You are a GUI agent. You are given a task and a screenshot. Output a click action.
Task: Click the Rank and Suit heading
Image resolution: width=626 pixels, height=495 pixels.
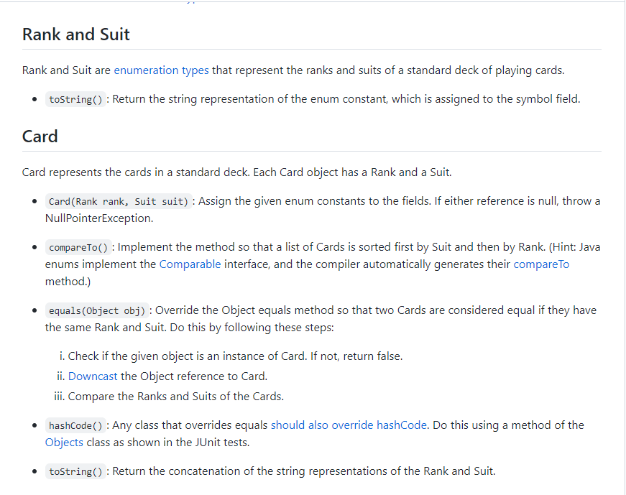76,34
